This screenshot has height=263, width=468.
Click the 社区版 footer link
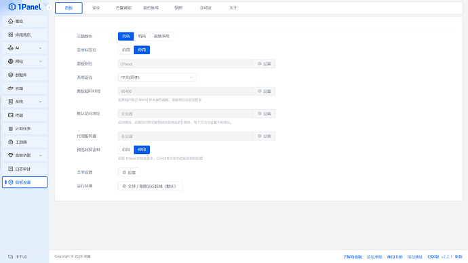click(x=433, y=257)
